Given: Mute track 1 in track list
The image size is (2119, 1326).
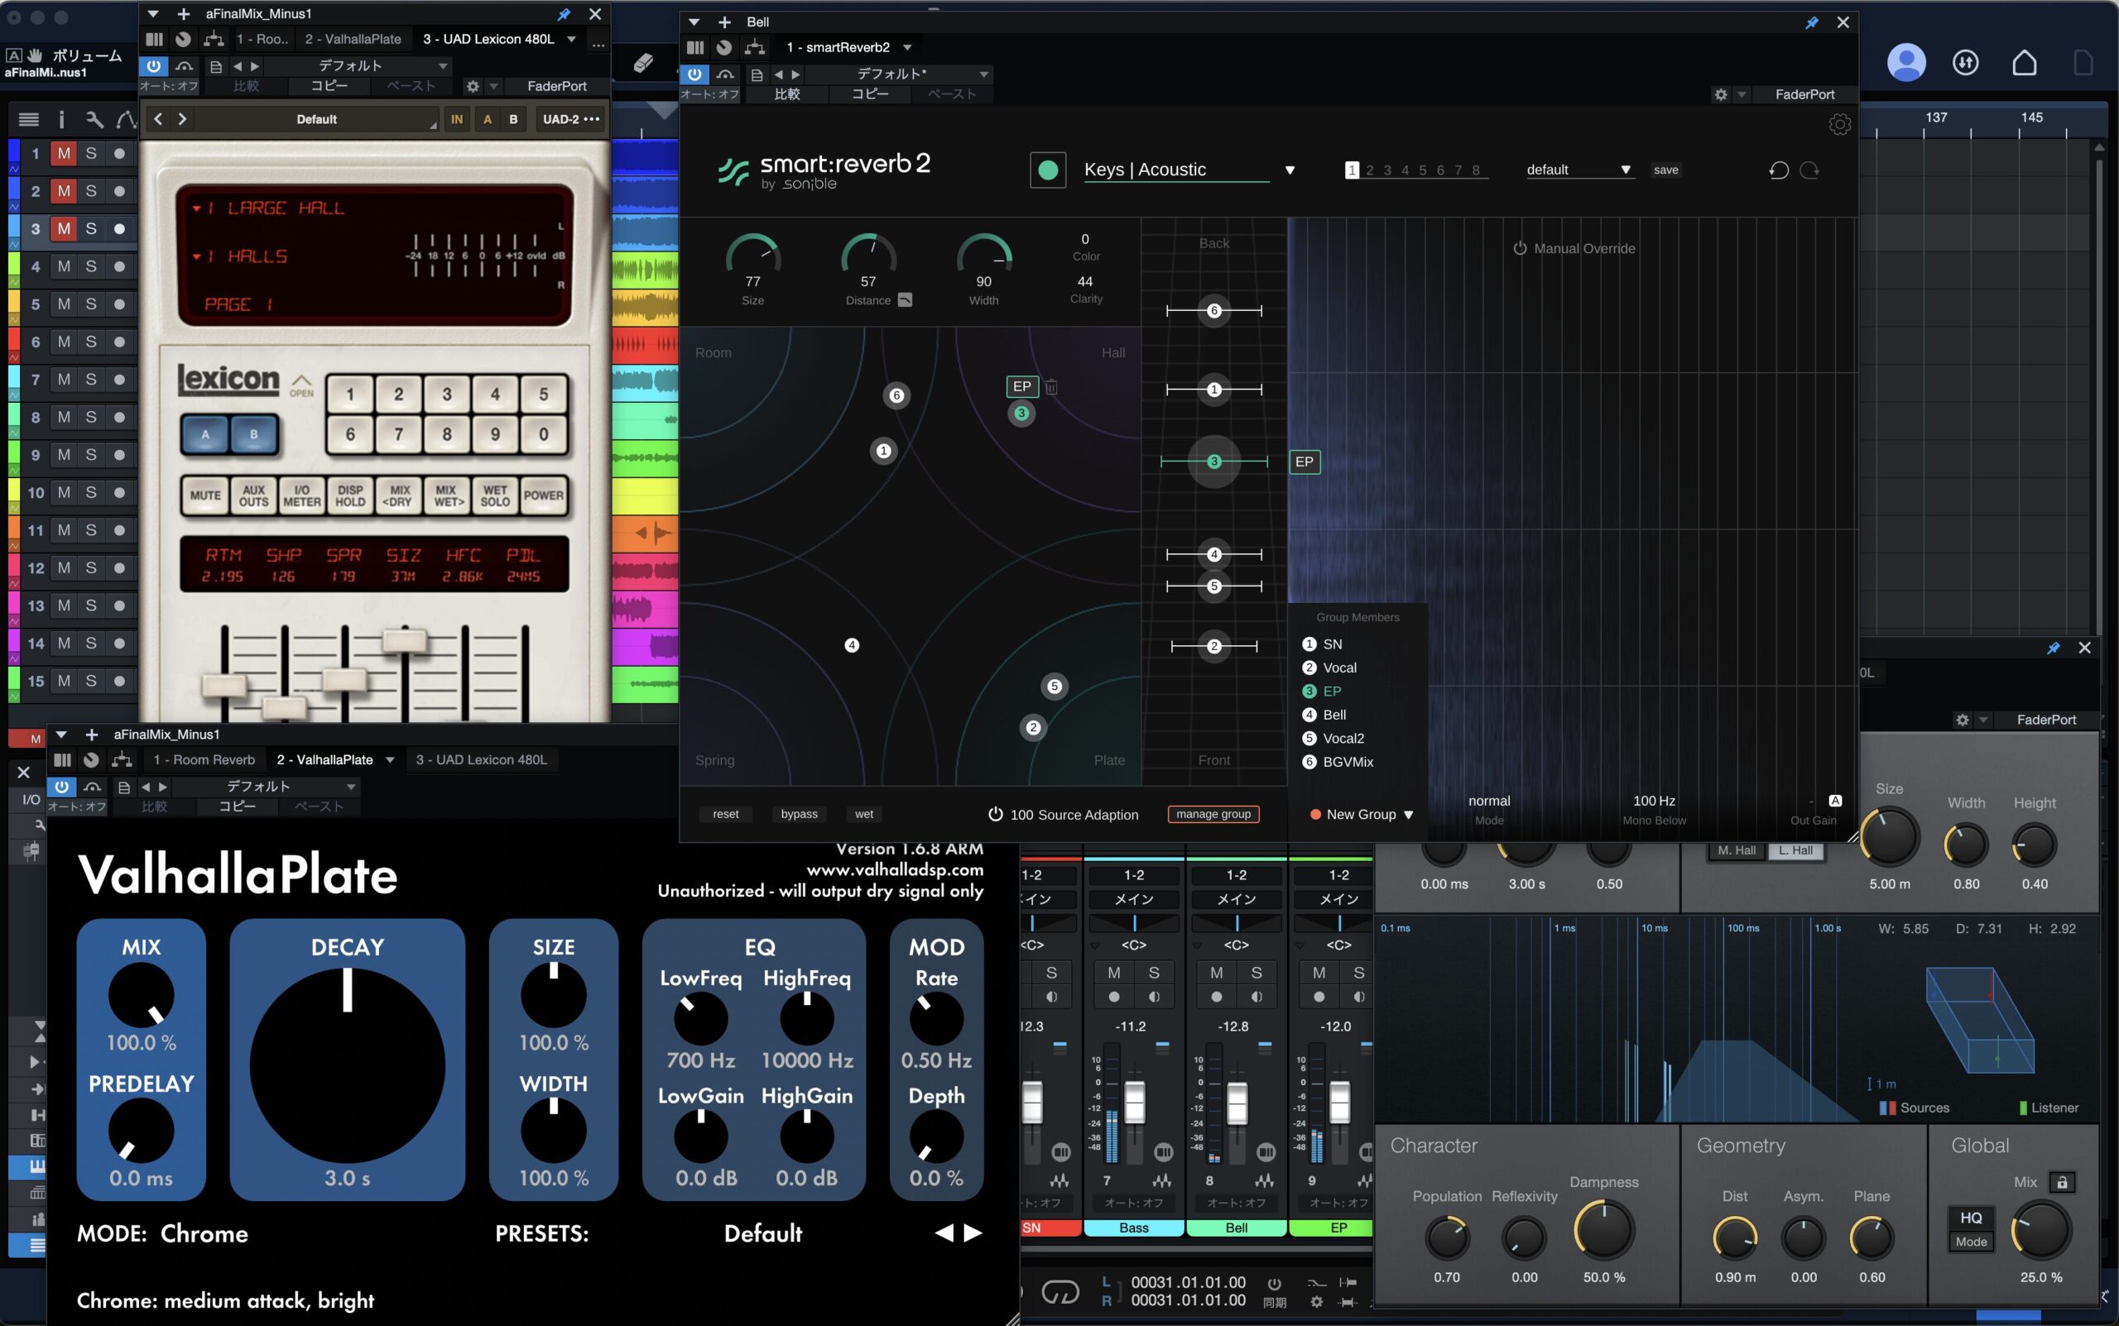Looking at the screenshot, I should click(63, 154).
